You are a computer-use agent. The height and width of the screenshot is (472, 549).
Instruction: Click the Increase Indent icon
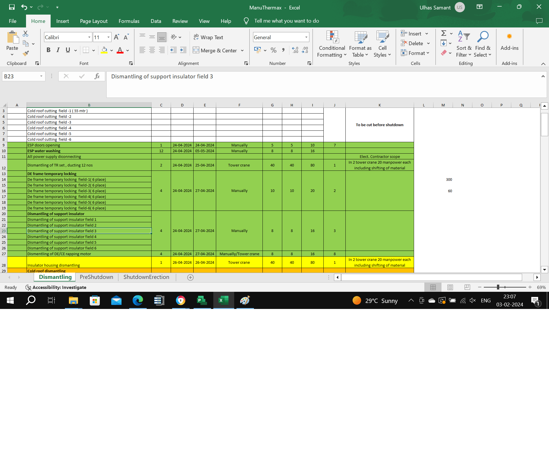coord(183,50)
